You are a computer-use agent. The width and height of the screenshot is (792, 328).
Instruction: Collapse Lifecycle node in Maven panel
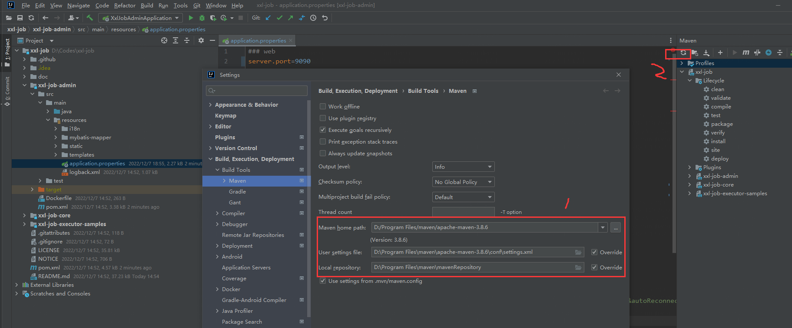coord(689,80)
